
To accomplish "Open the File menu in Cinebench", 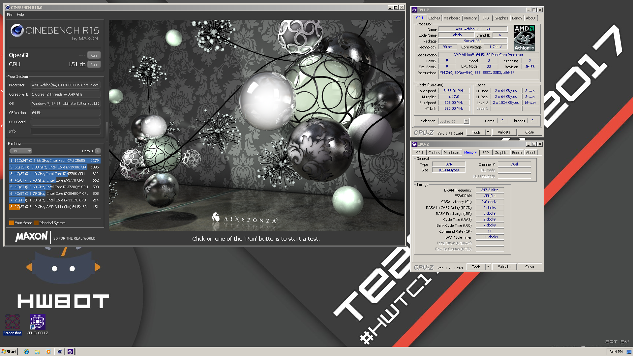I will point(10,15).
